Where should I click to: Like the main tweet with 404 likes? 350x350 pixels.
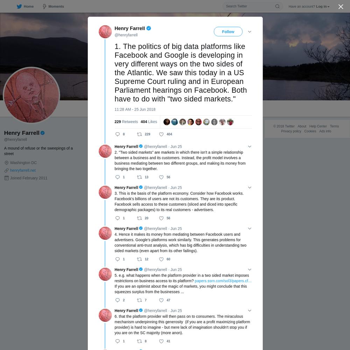(161, 134)
